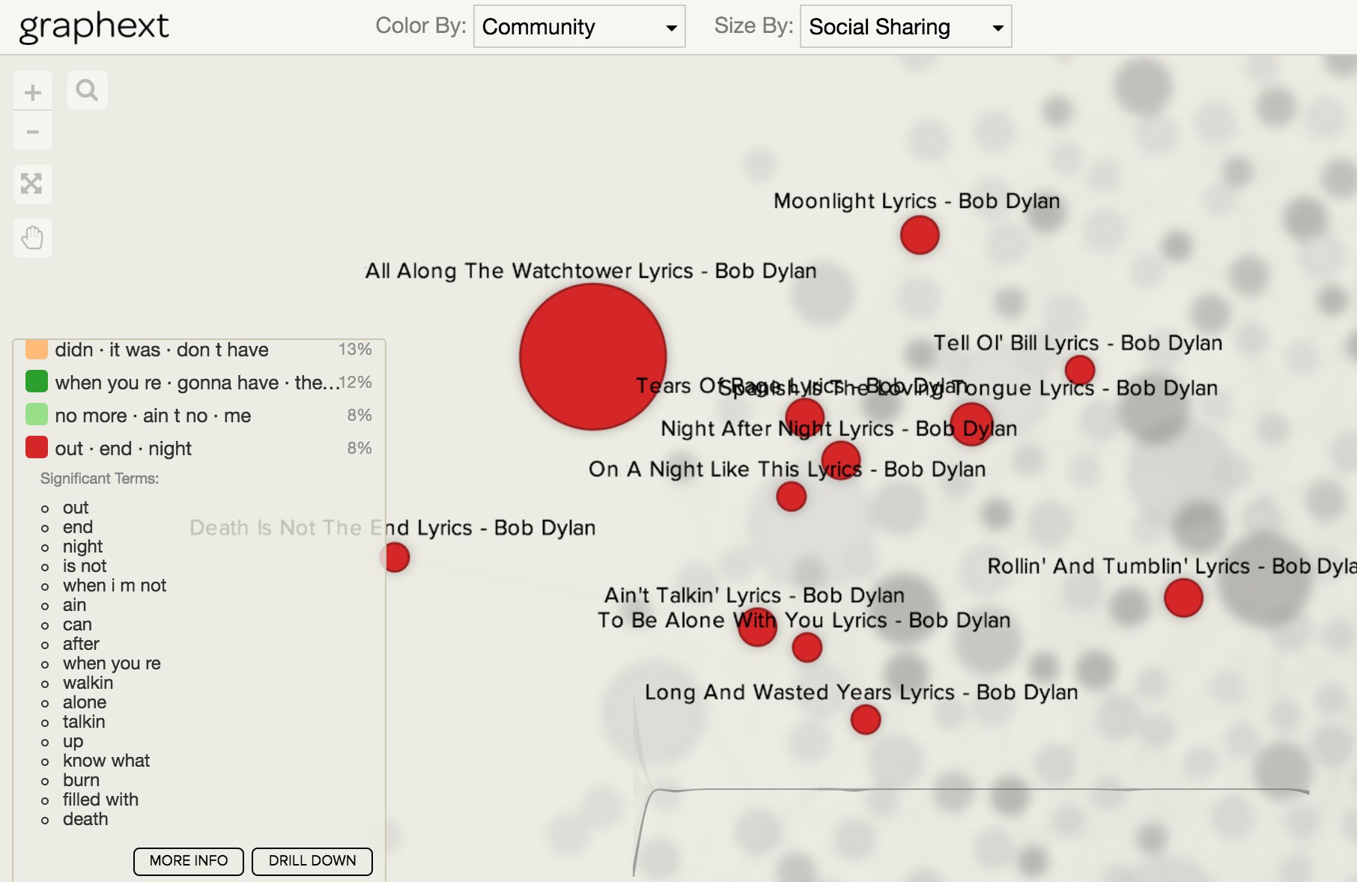This screenshot has width=1357, height=882.
Task: Select the 'didn · it was · don t have' row
Action: point(199,350)
